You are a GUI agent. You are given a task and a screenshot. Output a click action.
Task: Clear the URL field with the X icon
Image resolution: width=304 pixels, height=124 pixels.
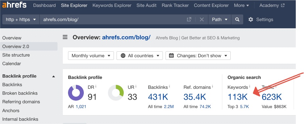(202, 19)
